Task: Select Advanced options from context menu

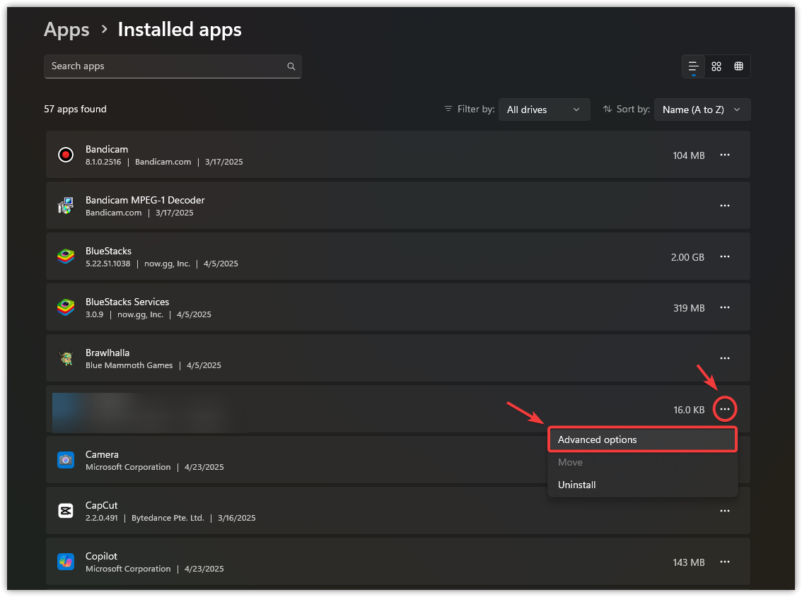Action: 642,439
